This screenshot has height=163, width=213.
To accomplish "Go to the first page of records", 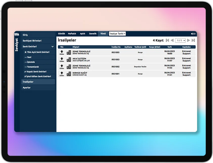I will [168, 40].
